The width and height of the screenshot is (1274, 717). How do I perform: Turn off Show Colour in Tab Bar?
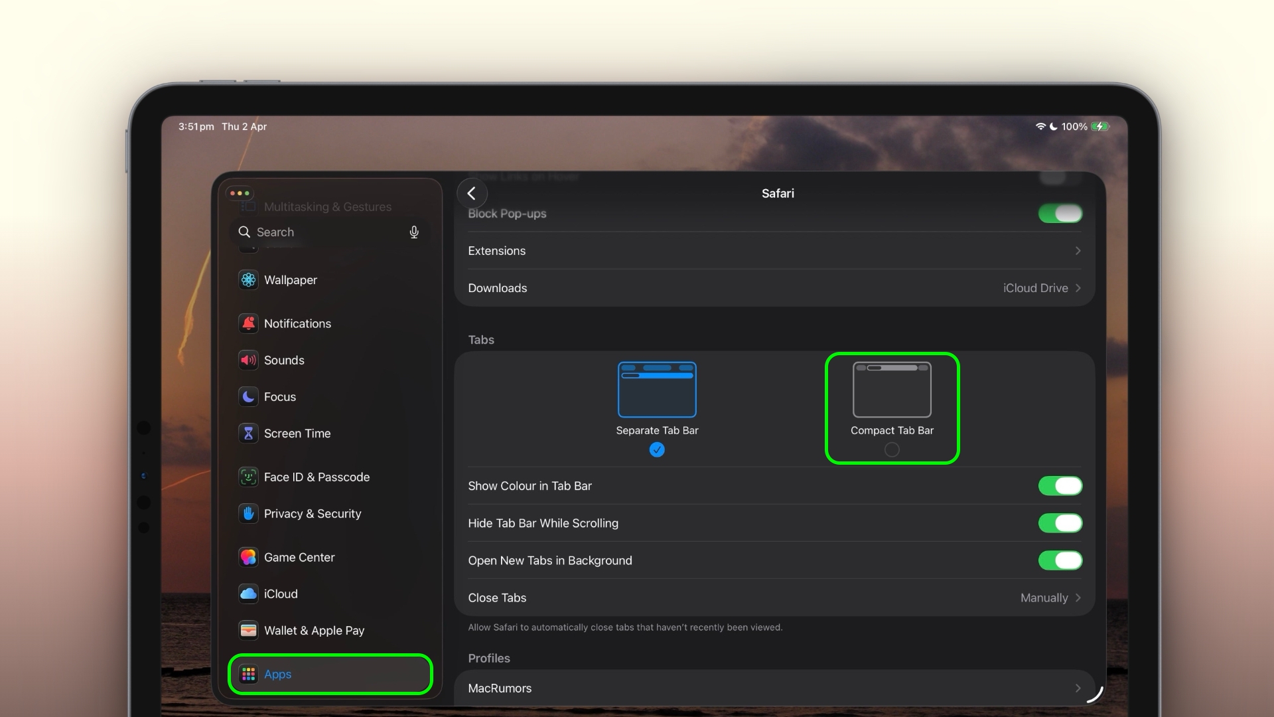point(1060,486)
